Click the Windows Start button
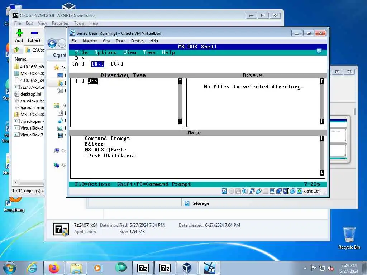Viewport: 367px width, 275px height. coord(10,268)
